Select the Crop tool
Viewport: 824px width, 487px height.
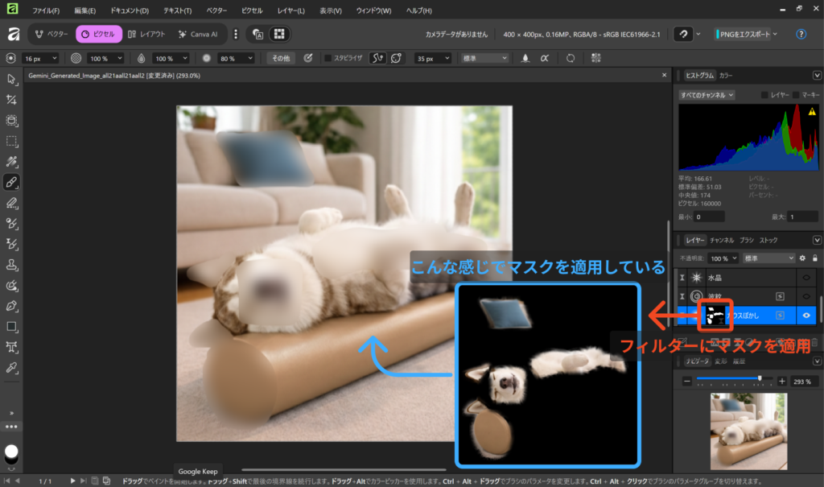(11, 99)
